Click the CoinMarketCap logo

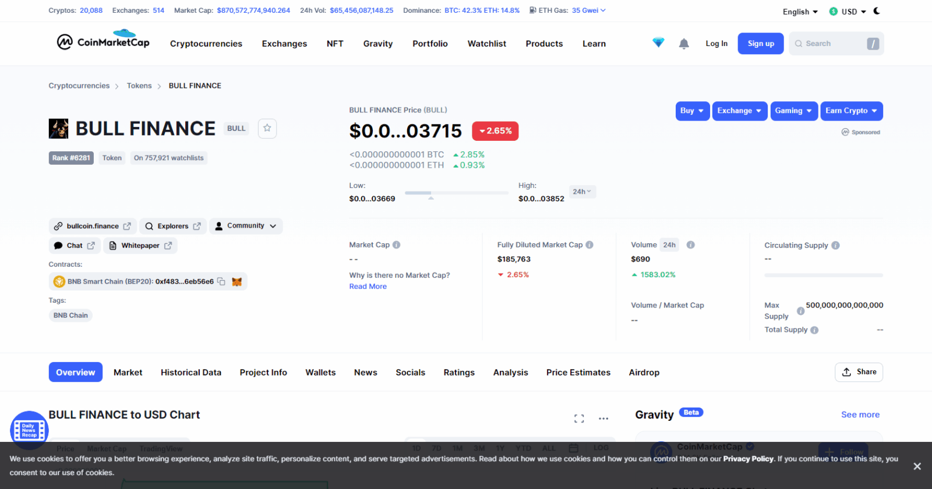tap(103, 40)
